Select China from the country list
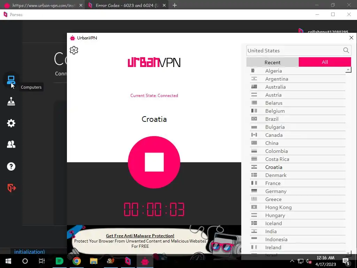357x268 pixels. click(298, 143)
